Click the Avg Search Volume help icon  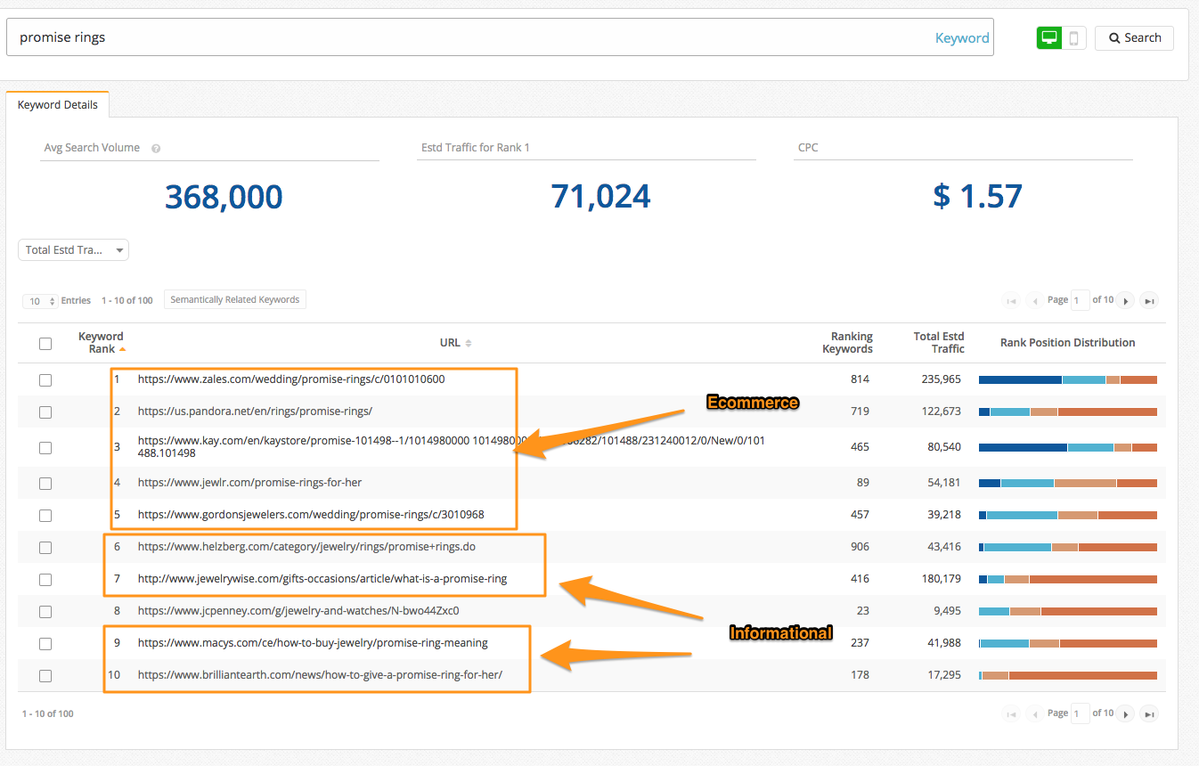pyautogui.click(x=156, y=148)
